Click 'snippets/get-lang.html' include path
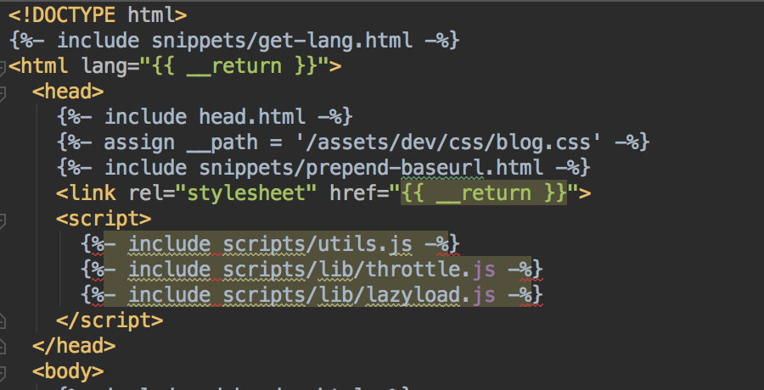Image resolution: width=764 pixels, height=390 pixels. pyautogui.click(x=282, y=41)
